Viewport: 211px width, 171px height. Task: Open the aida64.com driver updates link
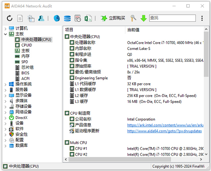pos(165,131)
